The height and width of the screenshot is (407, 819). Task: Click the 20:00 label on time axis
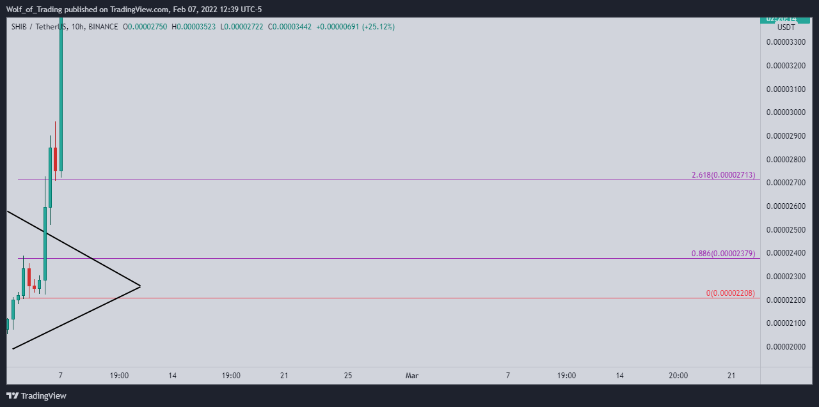point(678,376)
